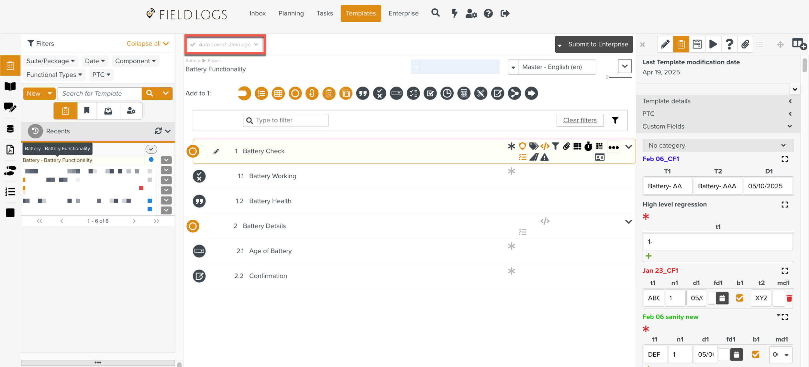Click the Clear filters link
The image size is (809, 367).
click(x=580, y=120)
